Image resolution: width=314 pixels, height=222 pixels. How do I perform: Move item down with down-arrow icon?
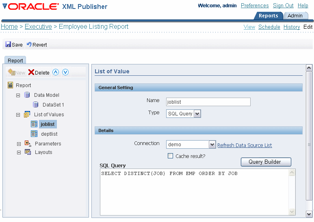click(65, 72)
